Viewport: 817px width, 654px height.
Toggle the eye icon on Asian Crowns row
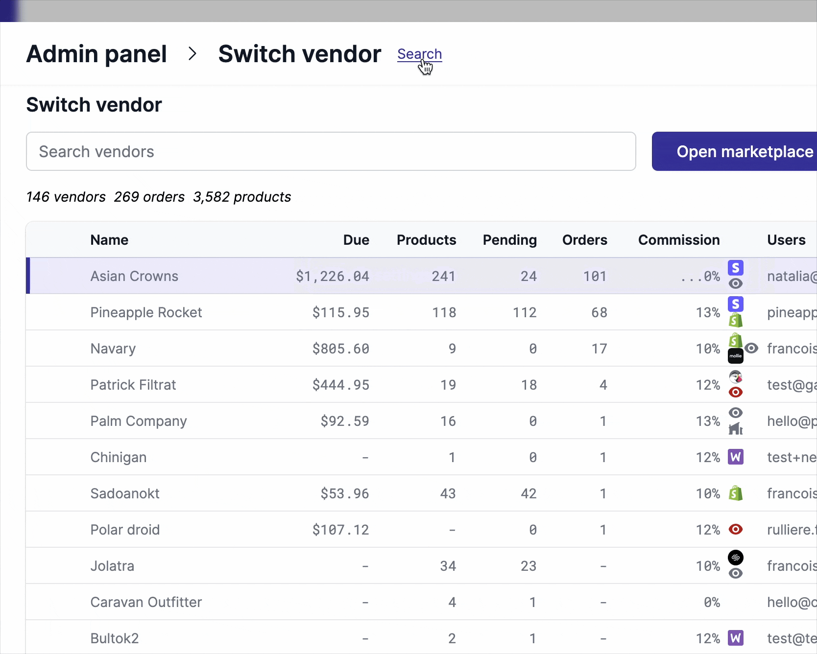[736, 282]
